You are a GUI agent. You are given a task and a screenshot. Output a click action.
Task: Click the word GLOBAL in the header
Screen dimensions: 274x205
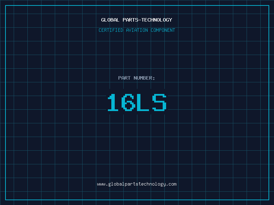pyautogui.click(x=110, y=20)
